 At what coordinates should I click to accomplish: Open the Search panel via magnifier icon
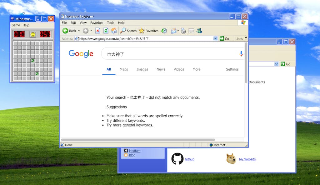[123, 31]
